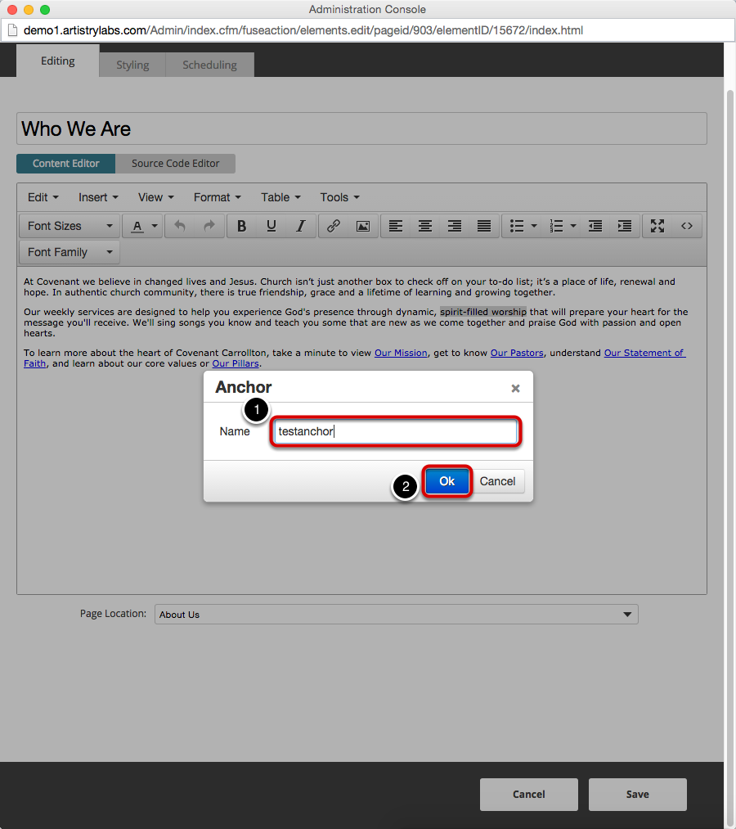Screen dimensions: 736x829
Task: Toggle Bold formatting
Action: tap(242, 226)
